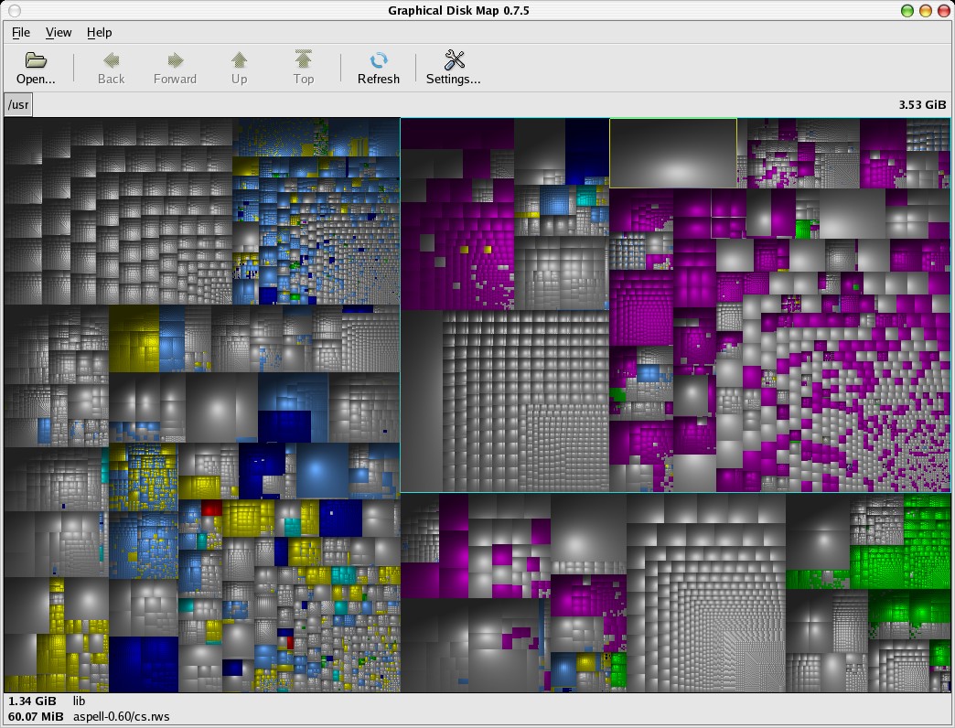
Task: Open the File menu
Action: (21, 32)
